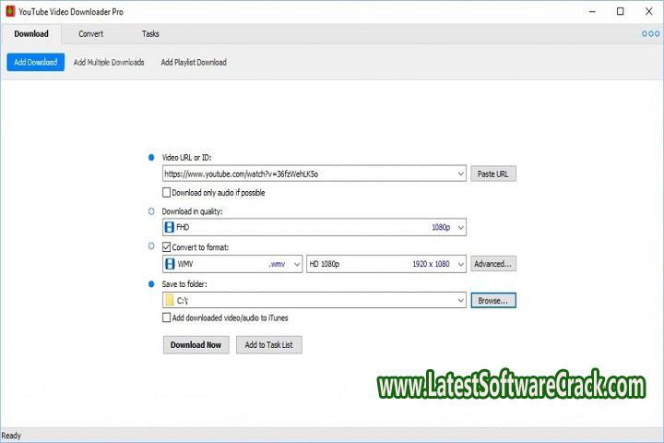Screen dimensions: 664x443
Task: Open the FHD 1080p quality dropdown
Action: (460, 227)
